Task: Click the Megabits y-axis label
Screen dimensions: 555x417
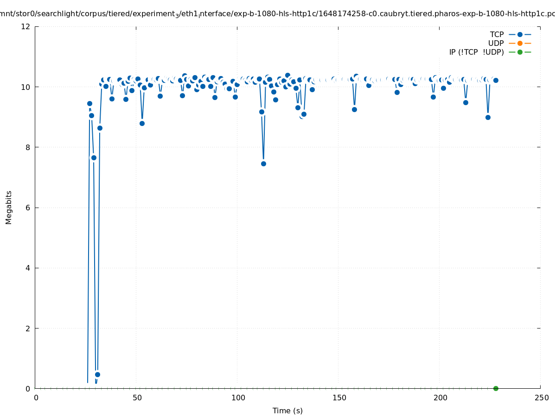Action: [x=9, y=207]
